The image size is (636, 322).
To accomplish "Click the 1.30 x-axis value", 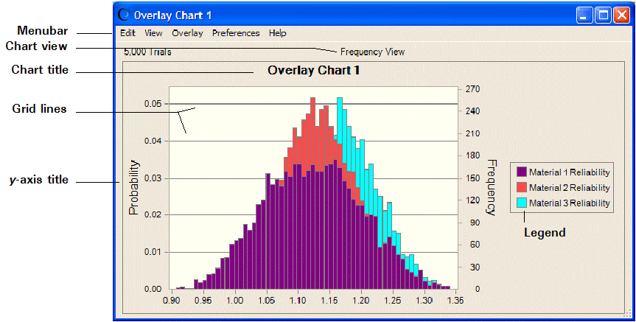I will click(x=424, y=300).
